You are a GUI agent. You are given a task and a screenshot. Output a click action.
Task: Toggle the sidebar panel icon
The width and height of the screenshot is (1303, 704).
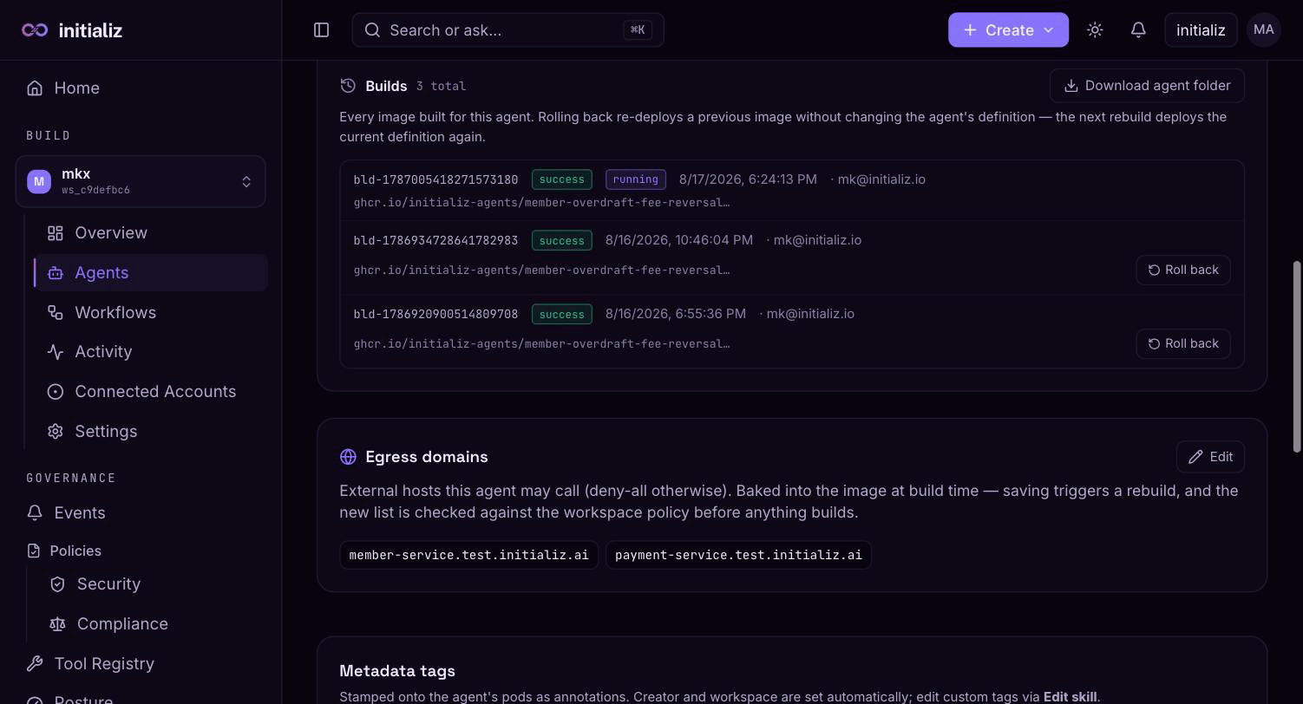pyautogui.click(x=321, y=30)
